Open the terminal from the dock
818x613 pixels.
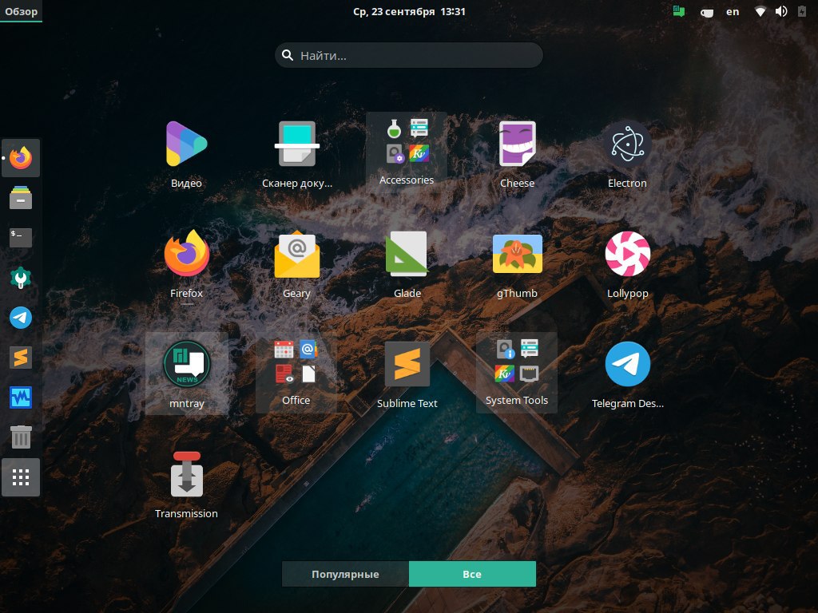(x=21, y=238)
